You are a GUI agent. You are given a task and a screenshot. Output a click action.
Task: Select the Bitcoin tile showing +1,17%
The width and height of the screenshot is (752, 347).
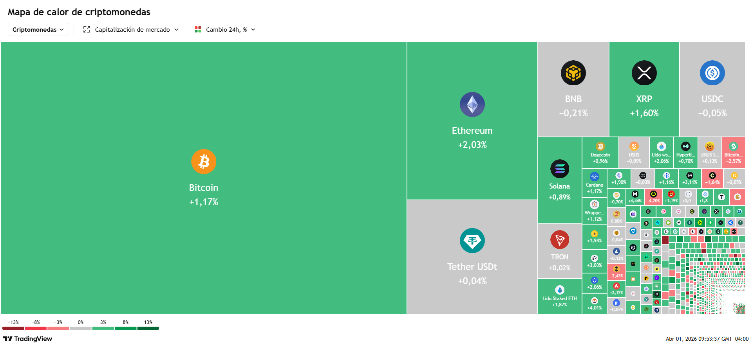coord(204,178)
